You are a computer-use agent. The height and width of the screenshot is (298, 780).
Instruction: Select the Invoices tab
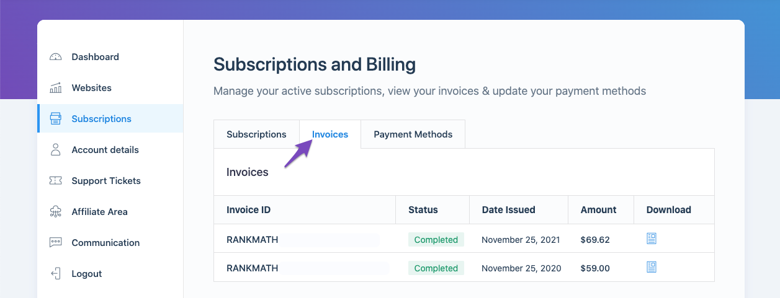tap(330, 134)
